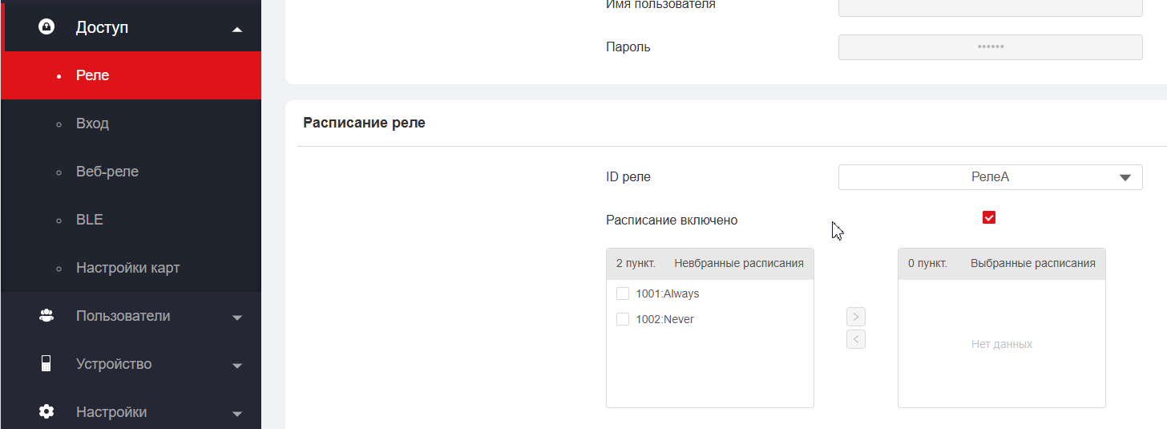Click the gear icon beside Настройки
1167x429 pixels.
coord(46,412)
